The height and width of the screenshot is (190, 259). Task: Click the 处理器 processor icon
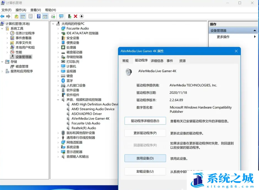click(63, 47)
